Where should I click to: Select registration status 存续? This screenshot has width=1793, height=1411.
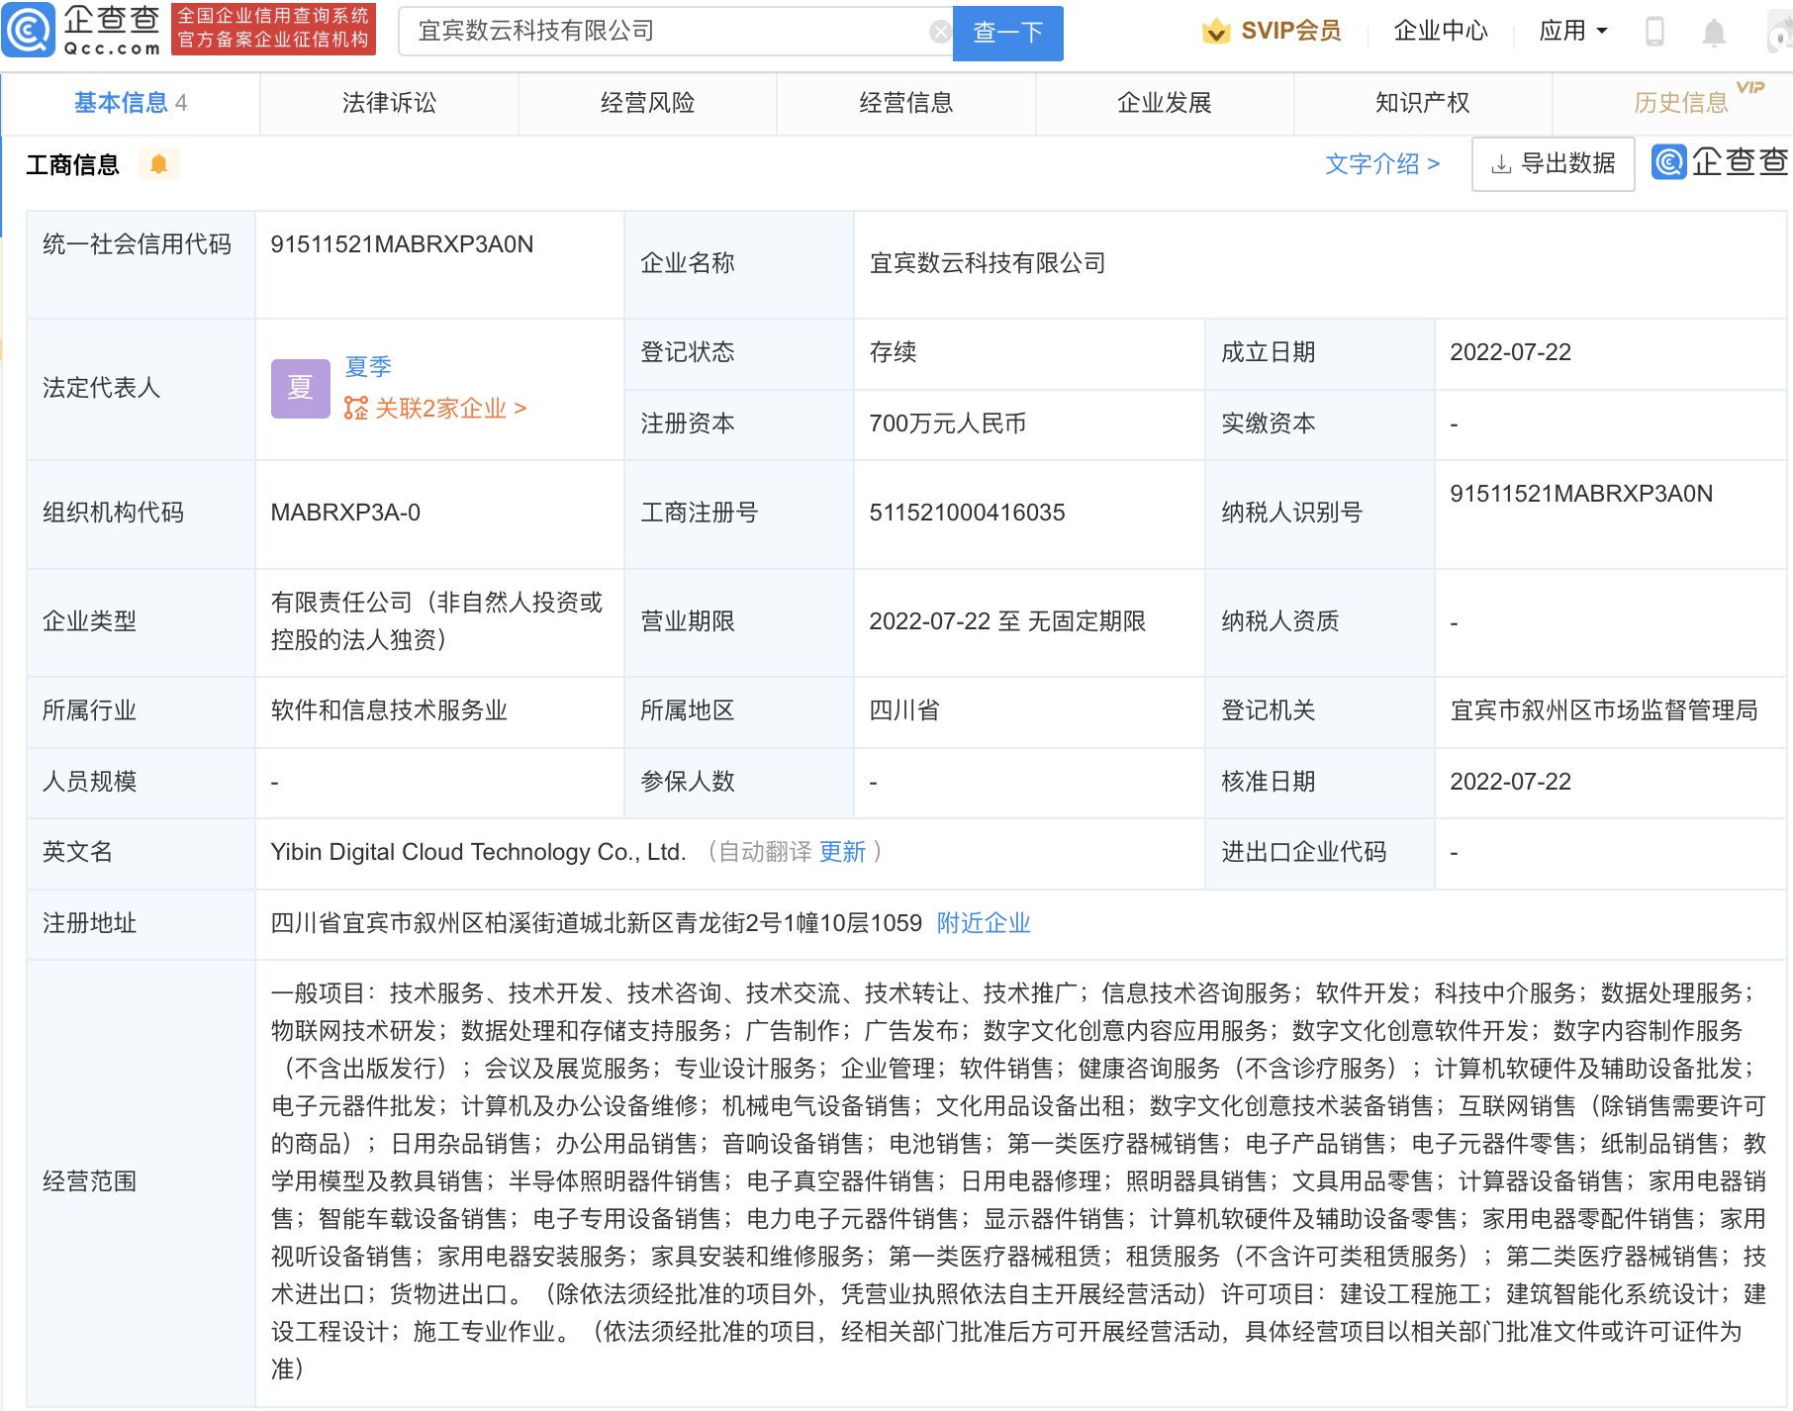pyautogui.click(x=893, y=352)
